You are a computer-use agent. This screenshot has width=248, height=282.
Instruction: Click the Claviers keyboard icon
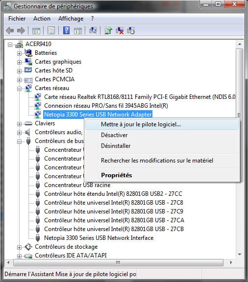28,123
